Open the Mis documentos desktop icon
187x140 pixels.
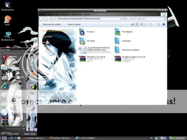coord(8,6)
